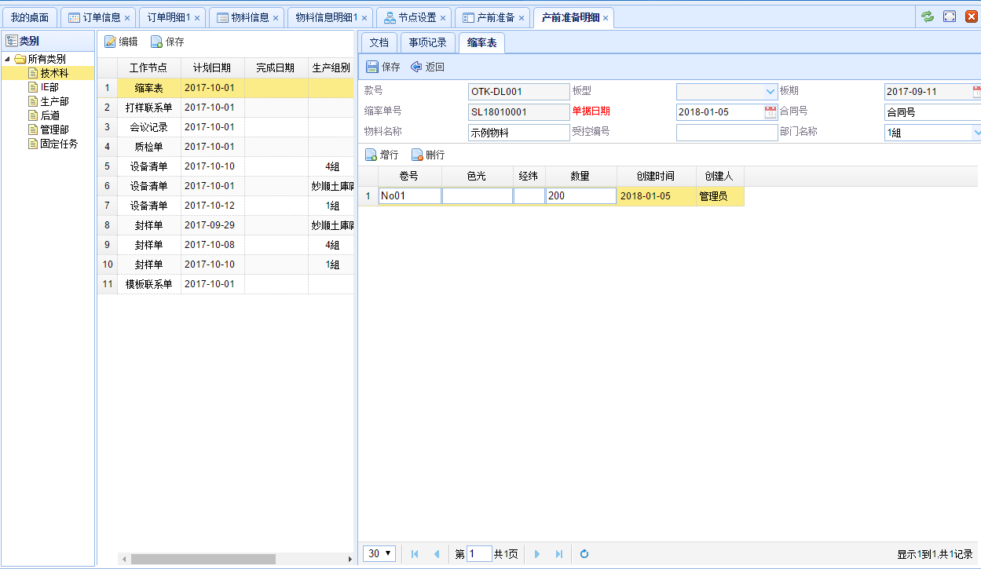Click the 创建时间 column header
This screenshot has height=569, width=981.
656,177
